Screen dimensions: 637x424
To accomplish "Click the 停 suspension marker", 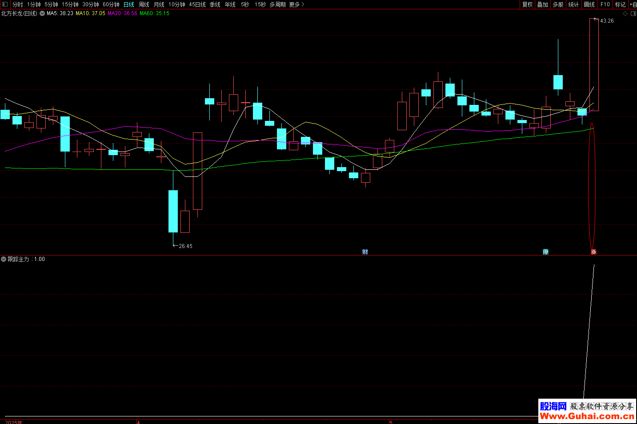I will (546, 252).
